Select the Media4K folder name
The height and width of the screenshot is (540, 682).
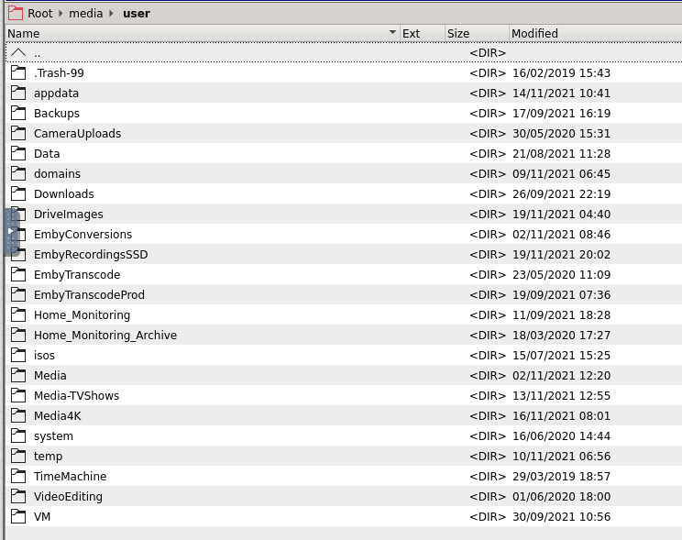coord(58,416)
